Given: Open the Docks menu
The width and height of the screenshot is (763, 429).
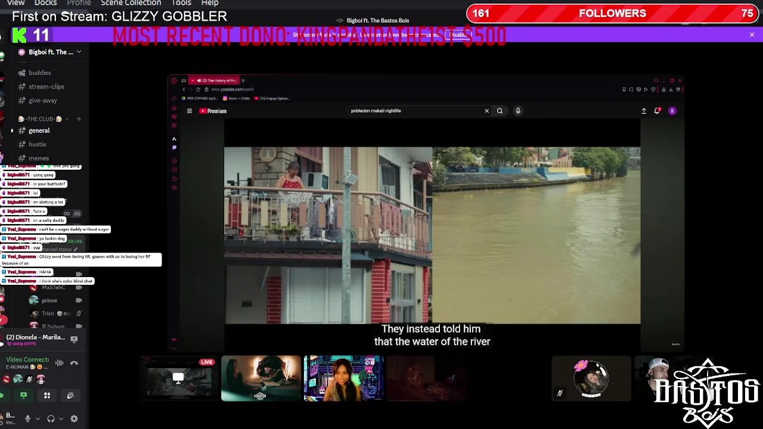Looking at the screenshot, I should click(x=45, y=3).
